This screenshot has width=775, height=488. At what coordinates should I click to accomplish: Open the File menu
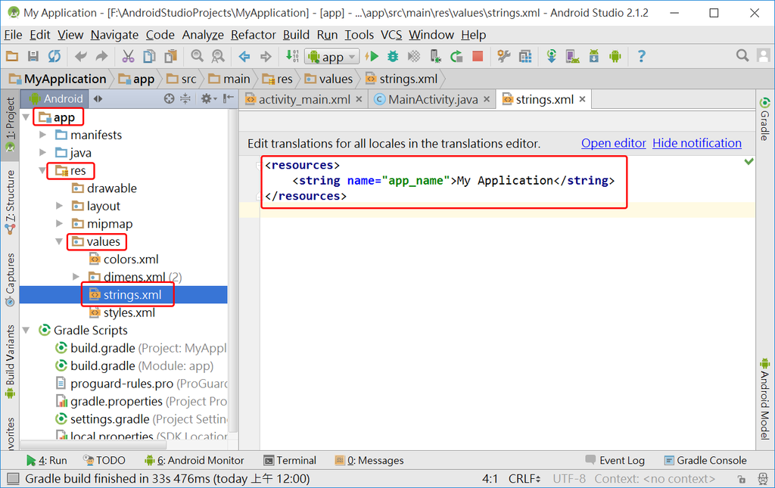[x=13, y=35]
